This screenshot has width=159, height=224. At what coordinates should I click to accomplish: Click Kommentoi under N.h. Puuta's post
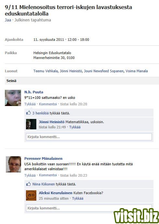point(48,104)
